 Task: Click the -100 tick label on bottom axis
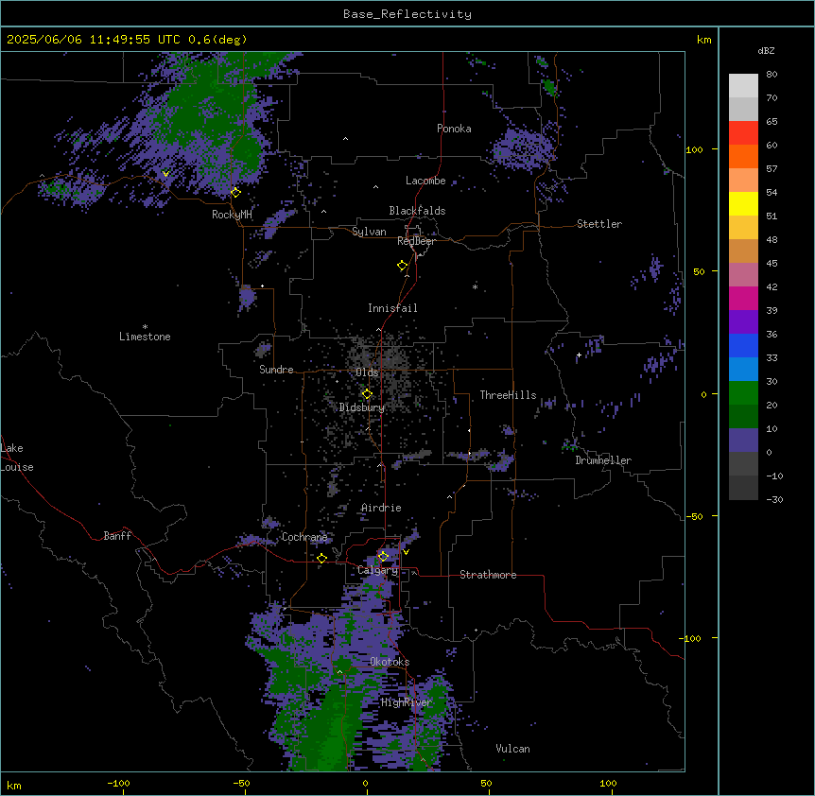(118, 783)
